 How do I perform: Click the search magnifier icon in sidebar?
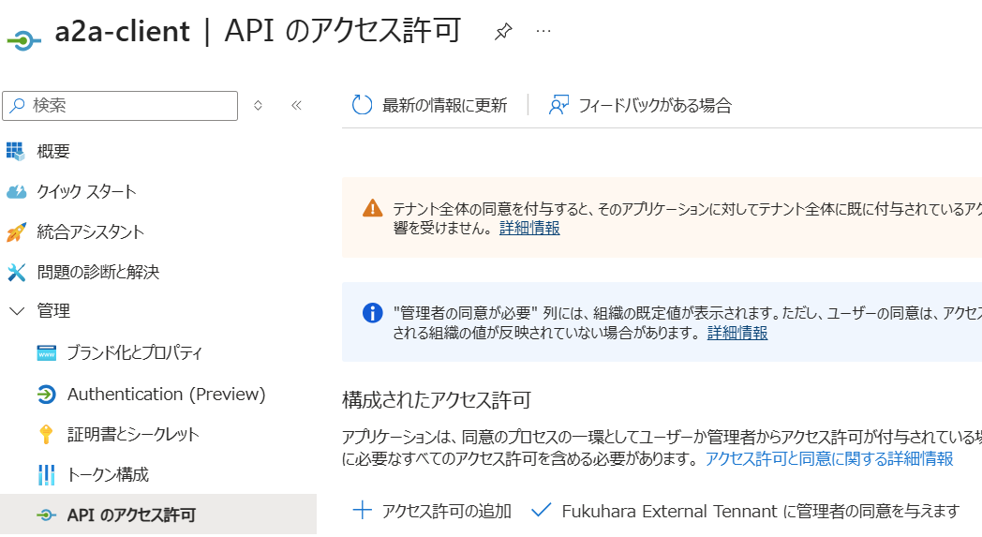click(18, 105)
